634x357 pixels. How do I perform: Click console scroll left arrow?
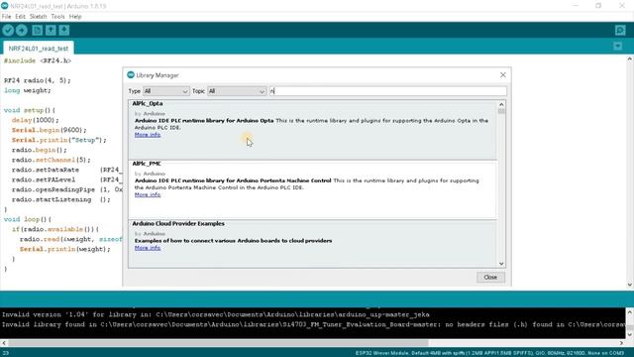(x=4, y=343)
